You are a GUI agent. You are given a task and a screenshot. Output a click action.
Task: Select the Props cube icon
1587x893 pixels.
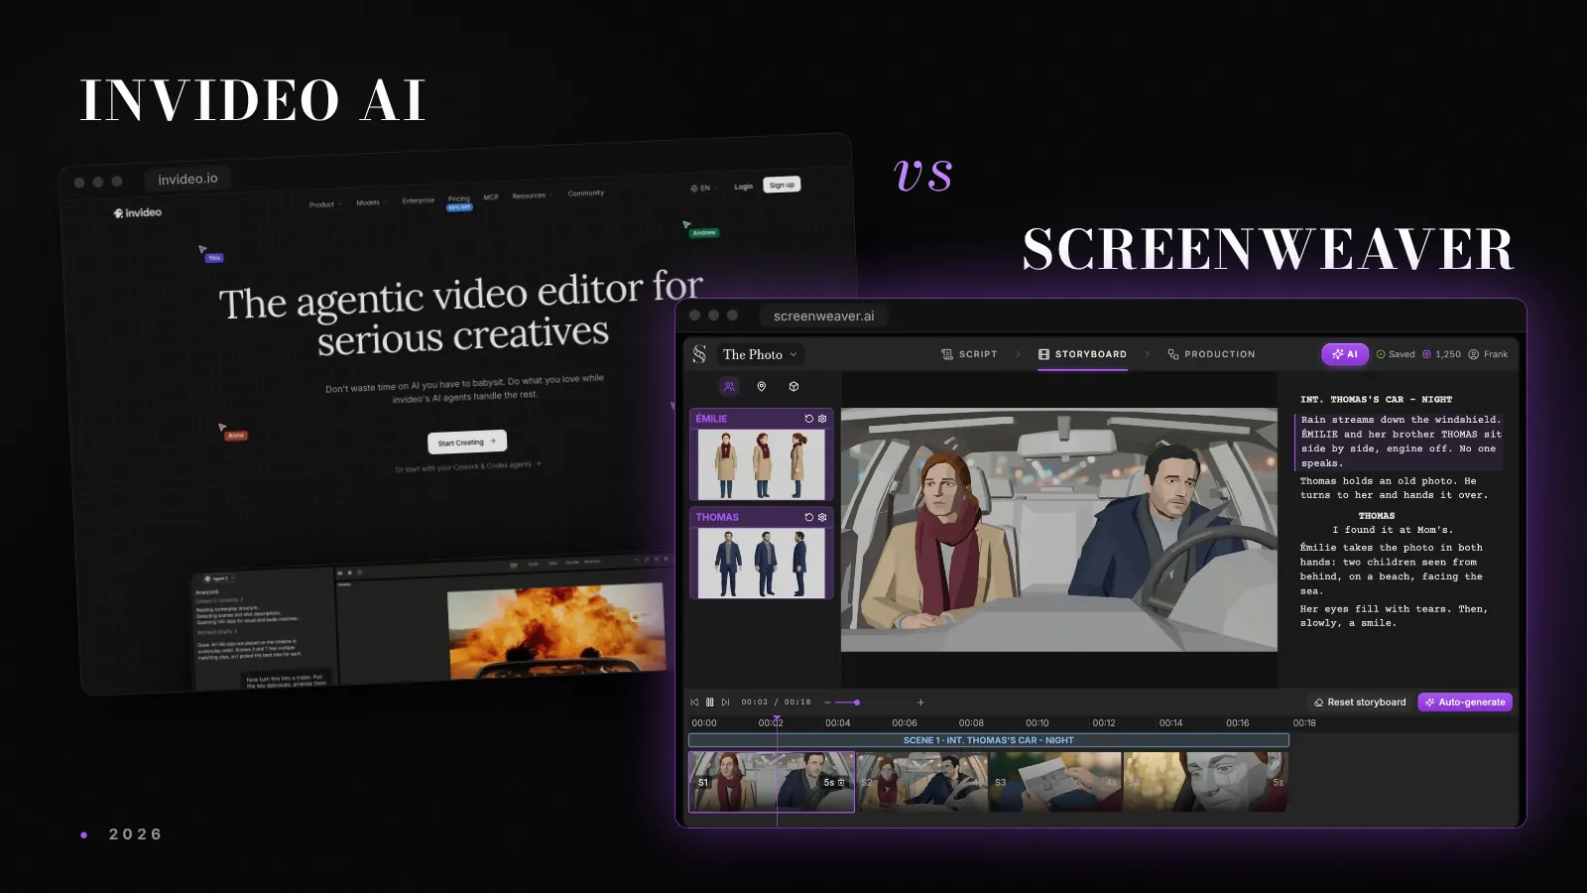[x=793, y=387]
